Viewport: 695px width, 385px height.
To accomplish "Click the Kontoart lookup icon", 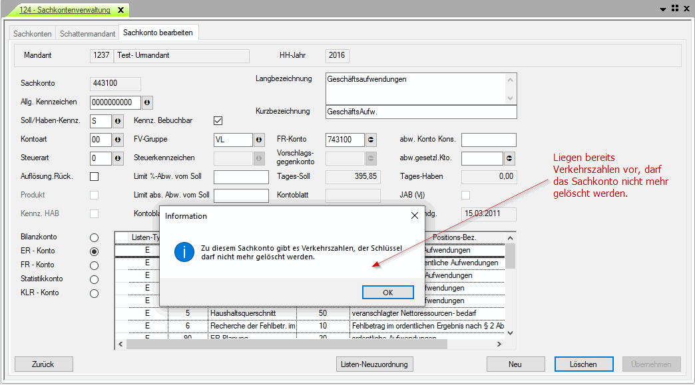I will [118, 140].
